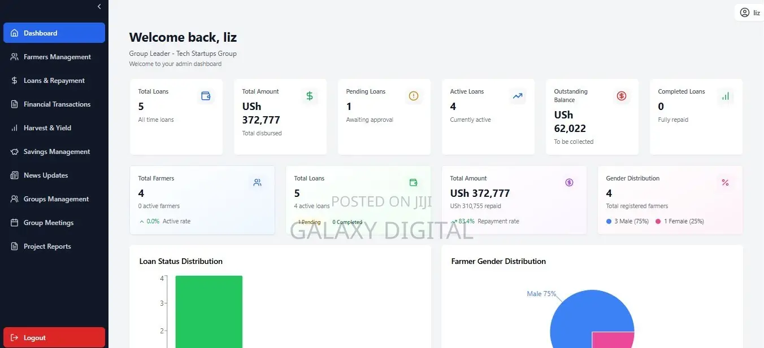Click the bar chart icon beside Harvest & Yield
764x348 pixels.
(x=14, y=128)
